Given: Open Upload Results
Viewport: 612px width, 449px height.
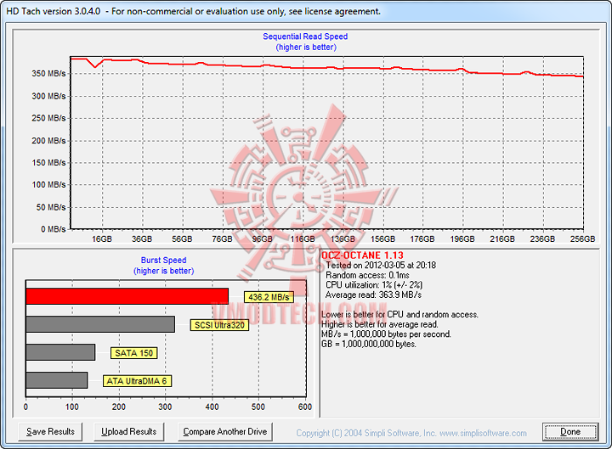Looking at the screenshot, I should click(129, 432).
